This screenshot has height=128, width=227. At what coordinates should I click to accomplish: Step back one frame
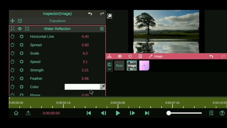[x=104, y=113]
